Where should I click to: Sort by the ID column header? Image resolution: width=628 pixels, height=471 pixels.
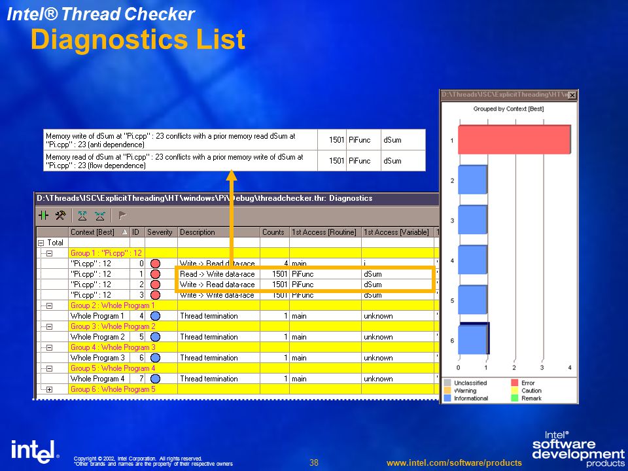click(x=137, y=232)
